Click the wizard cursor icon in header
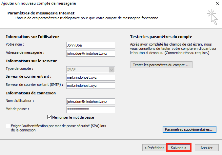 point(212,17)
